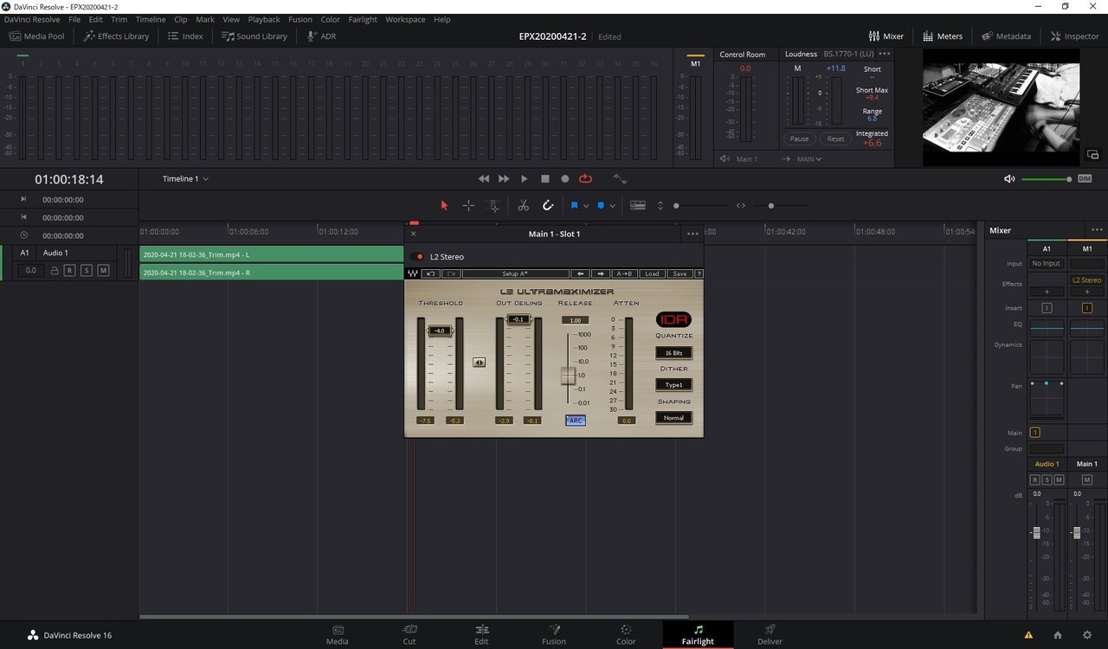Arm recording with the record button
The width and height of the screenshot is (1108, 649).
click(x=565, y=178)
